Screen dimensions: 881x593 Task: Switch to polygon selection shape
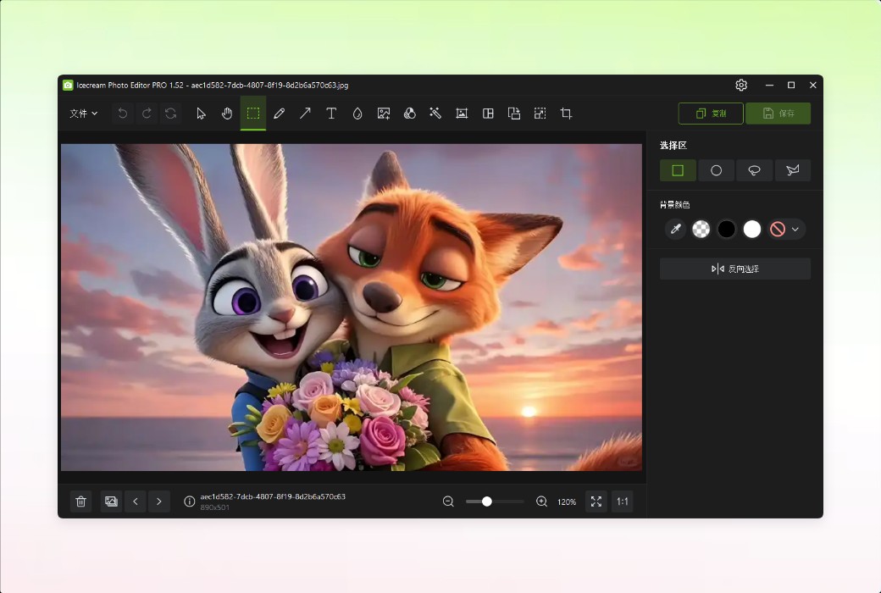coord(793,170)
